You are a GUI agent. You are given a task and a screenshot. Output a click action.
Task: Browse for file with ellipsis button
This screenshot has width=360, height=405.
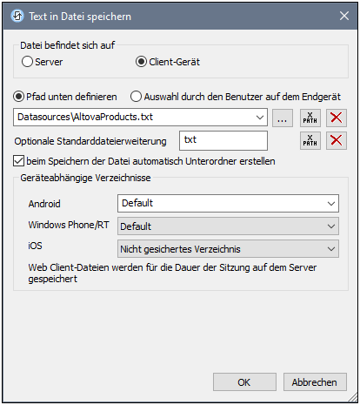pos(283,118)
